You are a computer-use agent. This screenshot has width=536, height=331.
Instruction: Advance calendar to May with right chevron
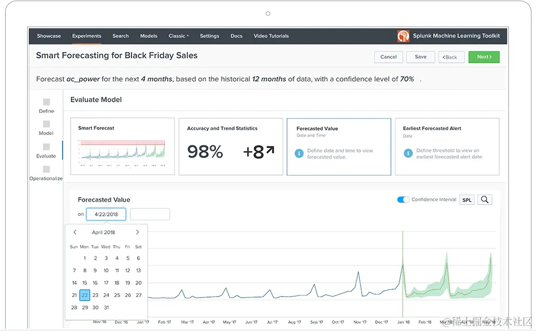point(137,232)
